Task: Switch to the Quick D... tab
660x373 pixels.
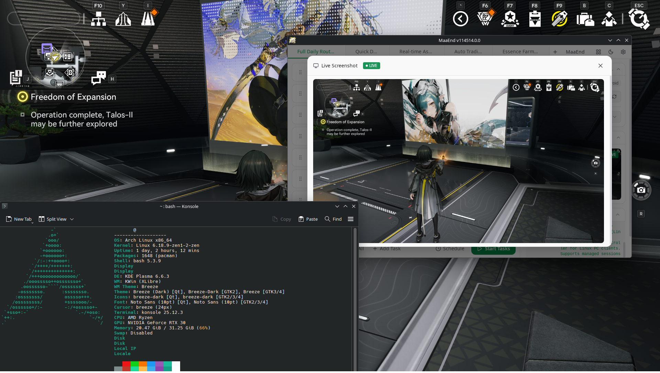Action: click(366, 52)
